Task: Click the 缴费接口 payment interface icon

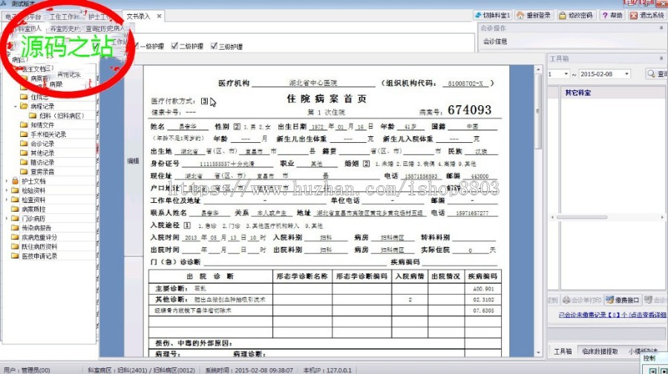Action: [609, 300]
